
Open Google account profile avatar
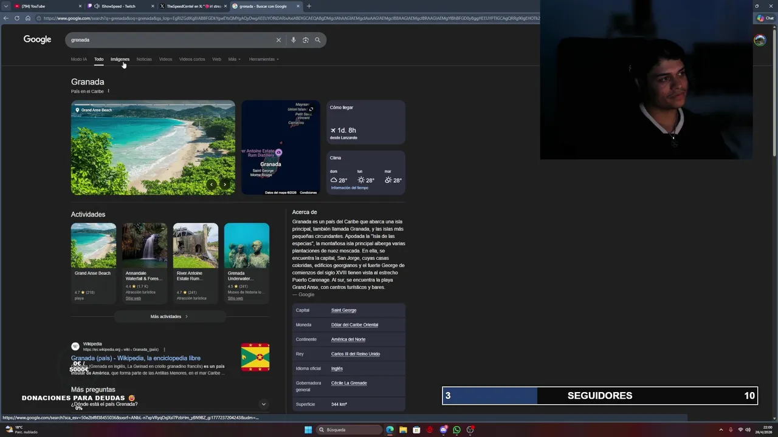pos(760,40)
